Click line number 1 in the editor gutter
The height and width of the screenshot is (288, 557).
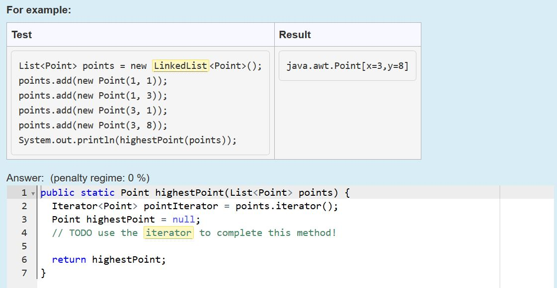(x=23, y=192)
